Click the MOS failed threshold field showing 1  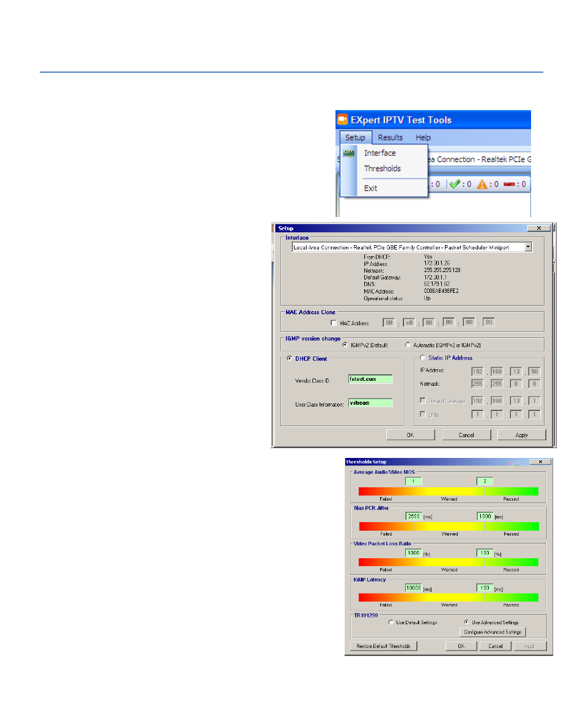413,481
